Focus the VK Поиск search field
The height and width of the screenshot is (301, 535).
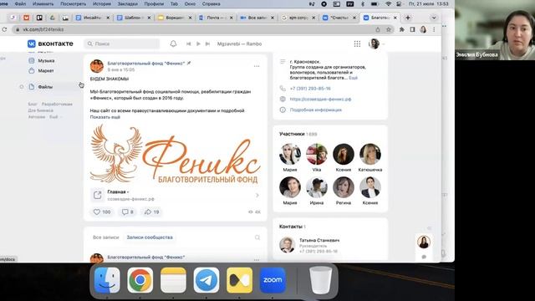point(122,43)
